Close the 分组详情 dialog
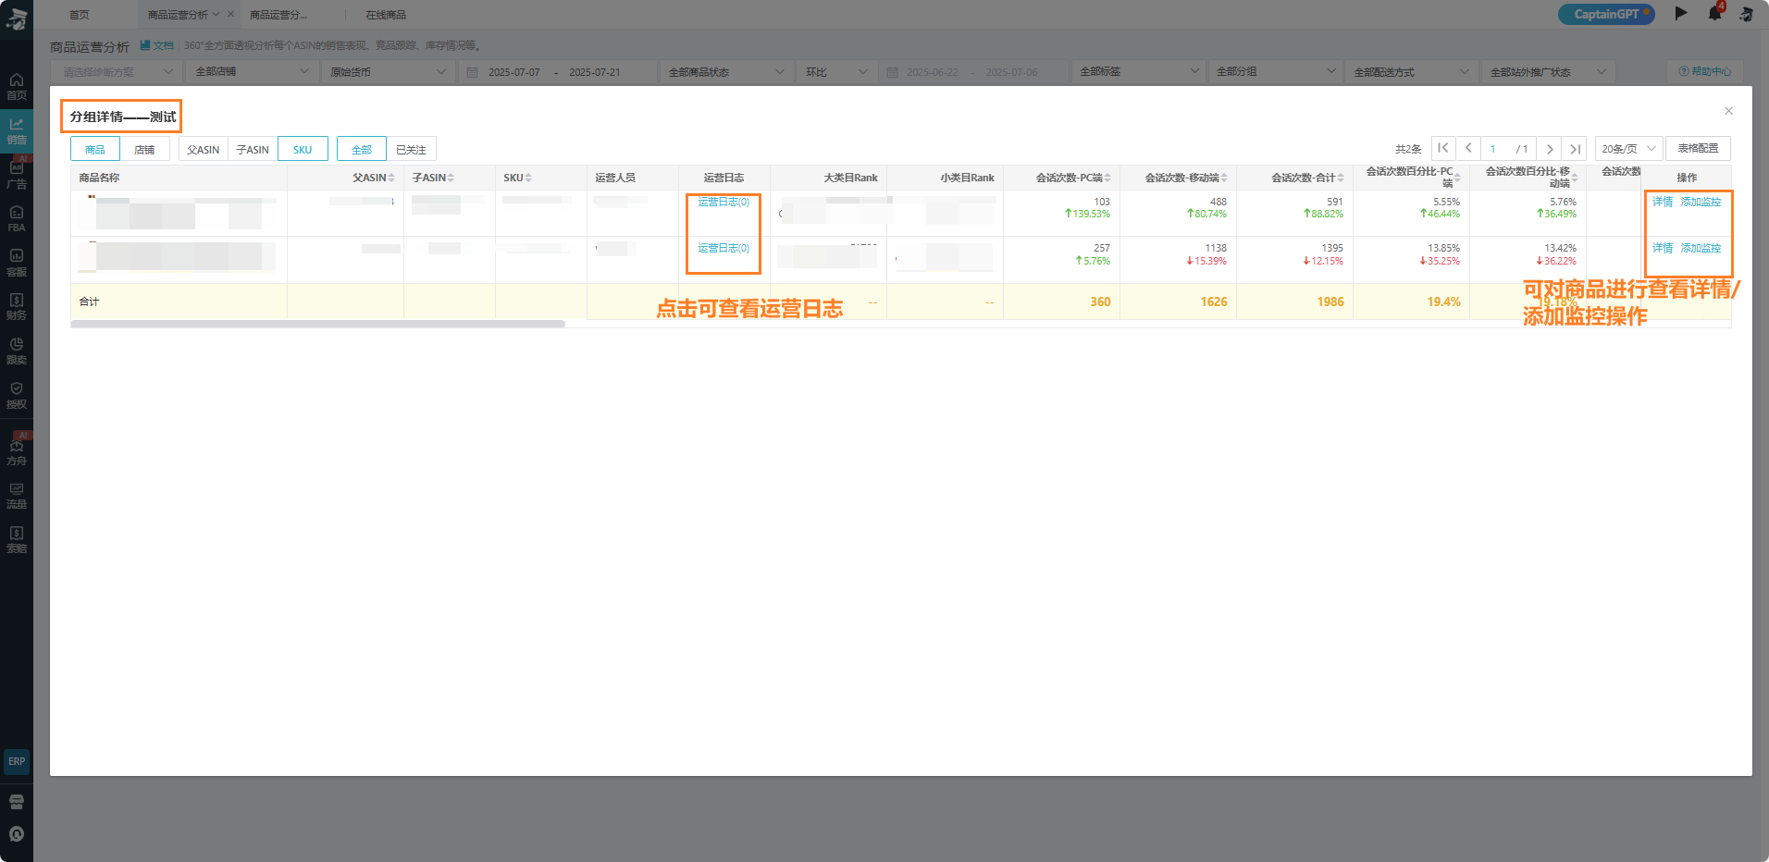 [1728, 111]
